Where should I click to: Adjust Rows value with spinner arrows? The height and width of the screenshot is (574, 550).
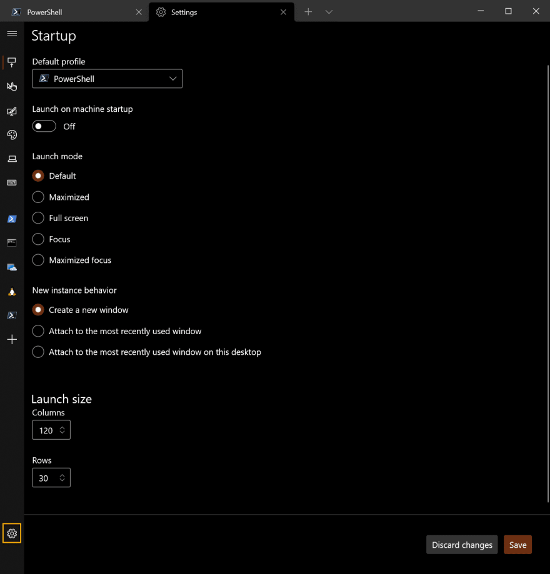pyautogui.click(x=62, y=478)
